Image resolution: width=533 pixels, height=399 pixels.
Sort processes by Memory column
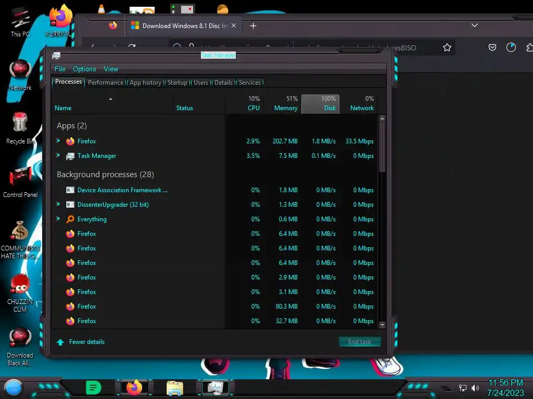283,104
